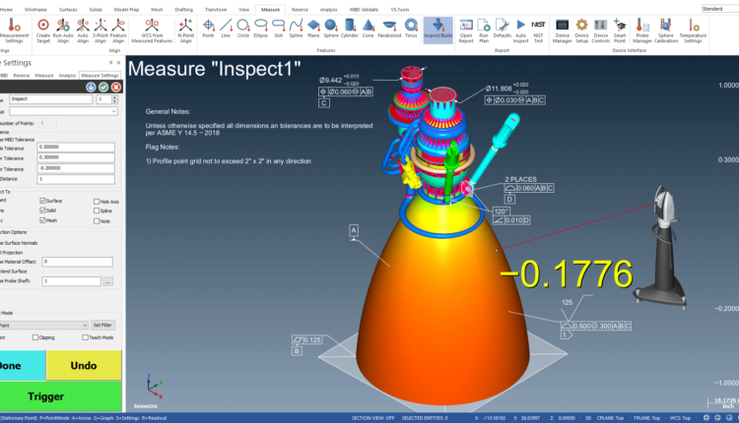Select the Sphere feature tool
739x423 pixels.
pos(330,27)
